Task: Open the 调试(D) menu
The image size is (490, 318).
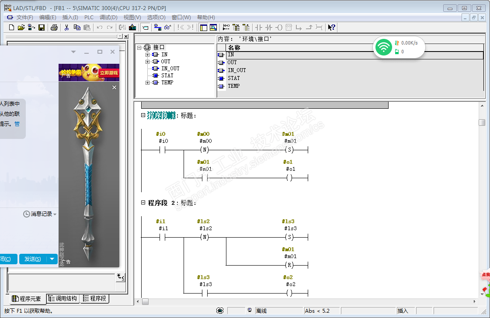Action: coord(108,17)
